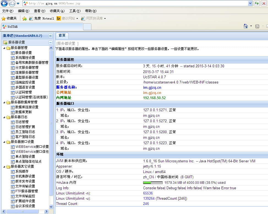Image resolution: width=268 pixels, height=214 pixels.
Task: Open 数据库连接设置 tree item
Action: tap(27, 107)
